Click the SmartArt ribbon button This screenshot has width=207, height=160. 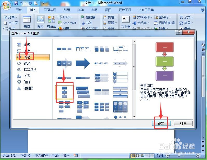pos(67,23)
